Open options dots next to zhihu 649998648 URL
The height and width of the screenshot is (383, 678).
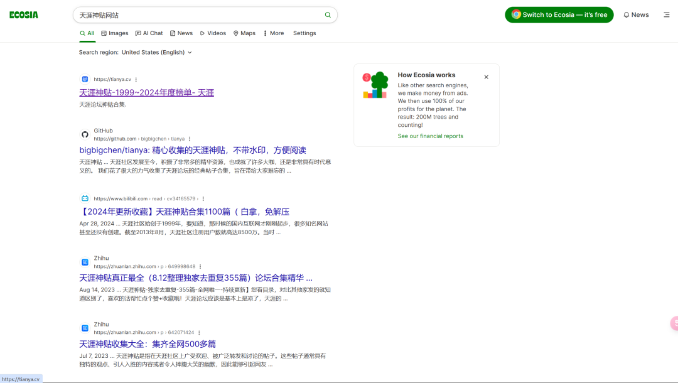click(x=200, y=267)
